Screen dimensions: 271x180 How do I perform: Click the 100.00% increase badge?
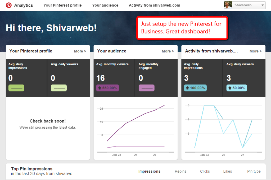coord(195,88)
